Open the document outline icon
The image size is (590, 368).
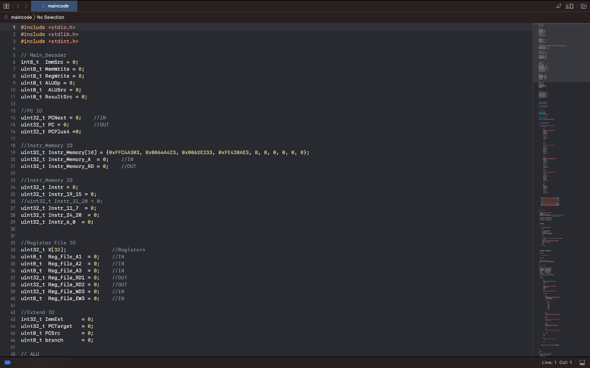tap(569, 6)
